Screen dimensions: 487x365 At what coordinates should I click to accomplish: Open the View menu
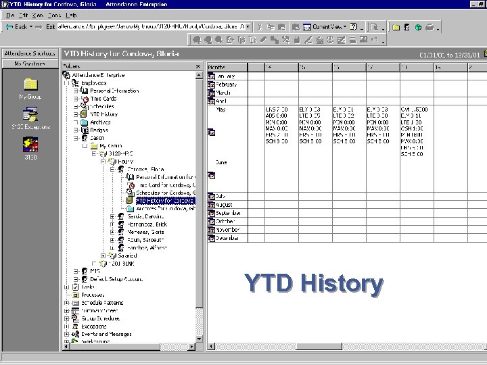[38, 15]
